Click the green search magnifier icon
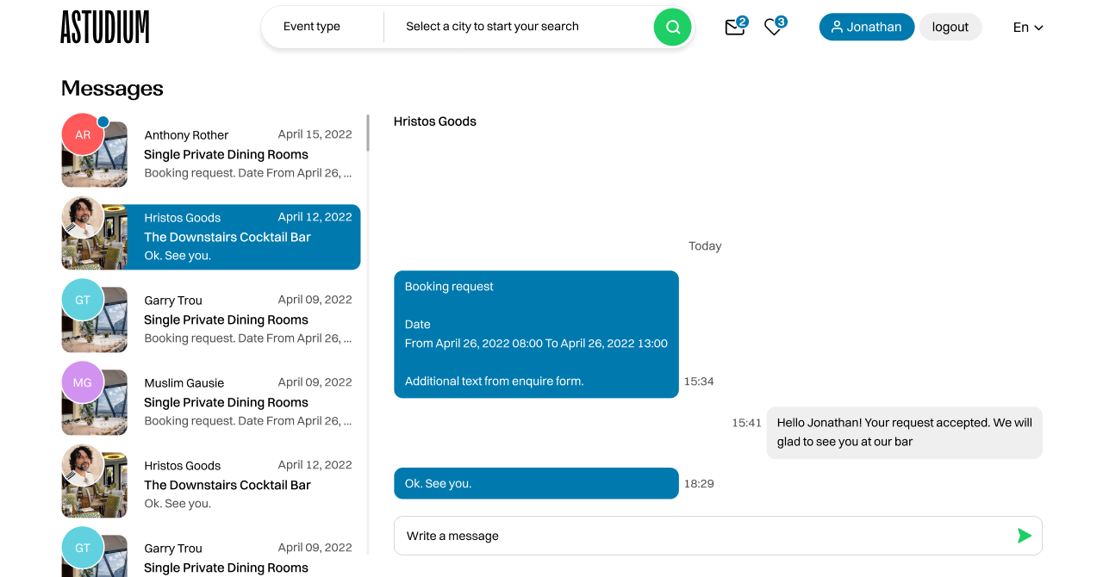 click(672, 27)
